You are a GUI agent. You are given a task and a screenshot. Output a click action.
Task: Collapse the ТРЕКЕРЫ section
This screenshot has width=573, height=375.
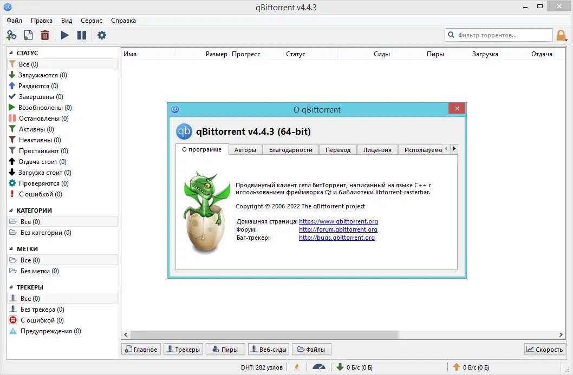(x=11, y=287)
